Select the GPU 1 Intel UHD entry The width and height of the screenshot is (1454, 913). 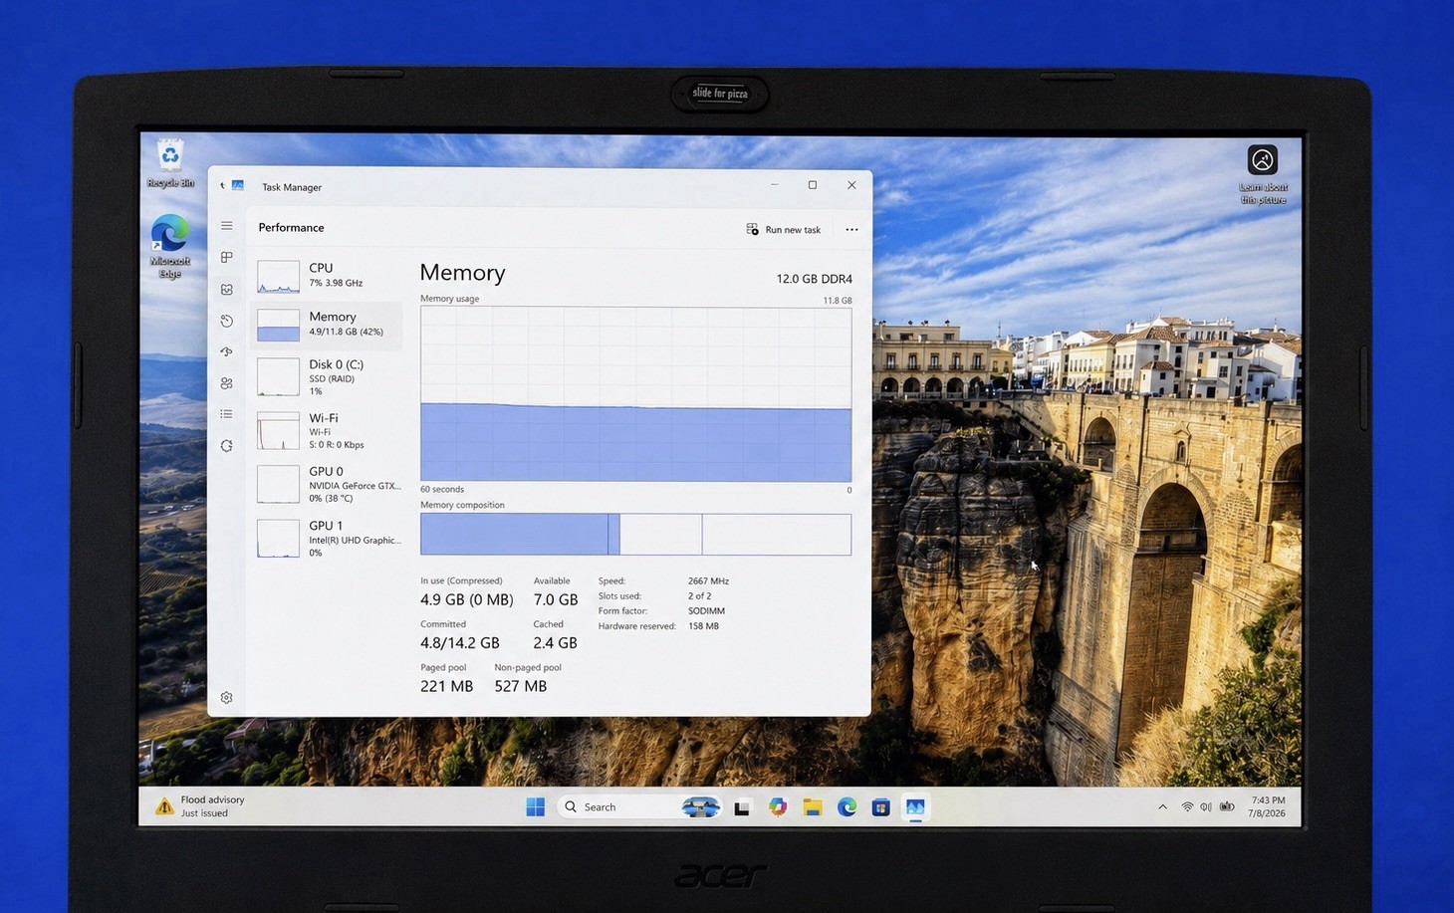(x=329, y=538)
